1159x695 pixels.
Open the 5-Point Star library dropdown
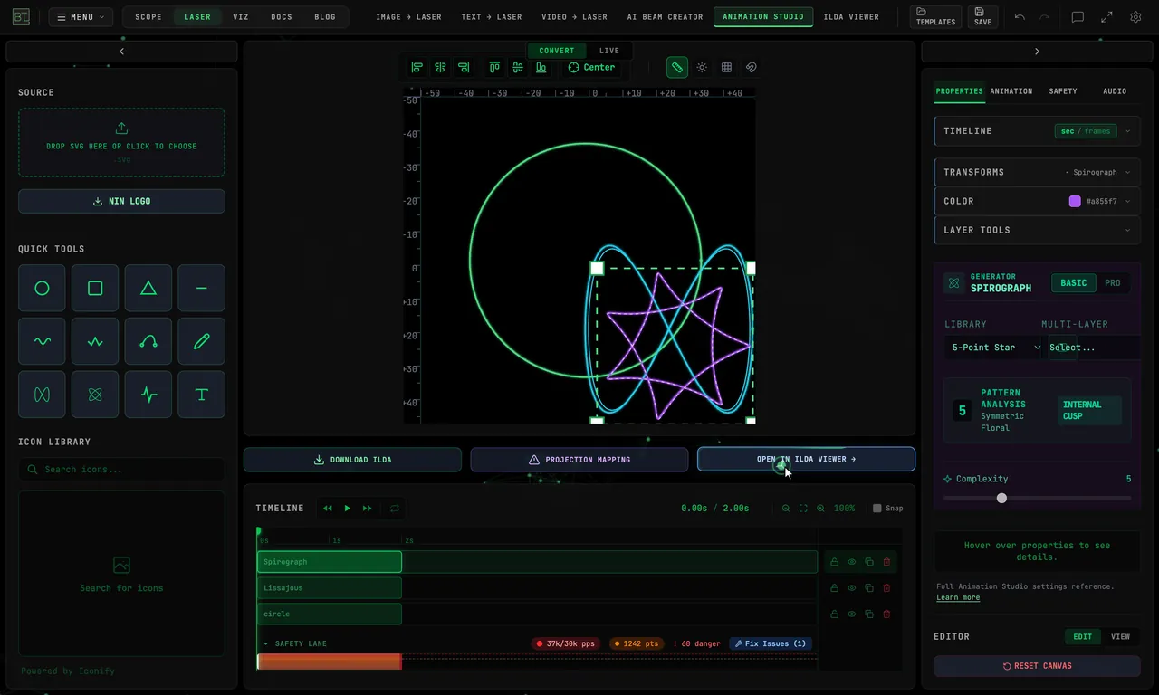[995, 347]
